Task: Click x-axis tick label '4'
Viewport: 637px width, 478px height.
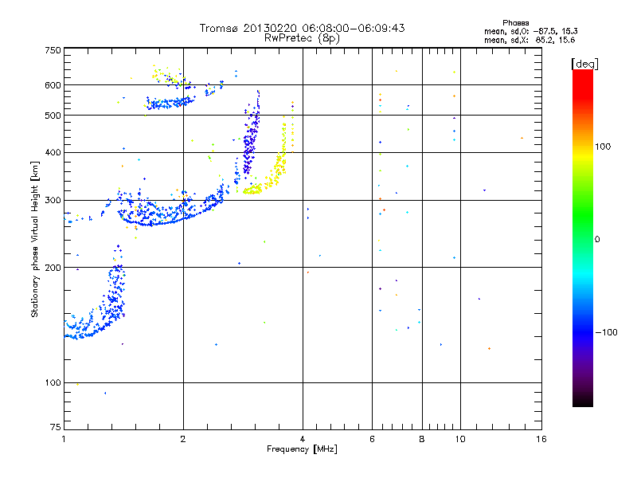Action: [x=303, y=439]
